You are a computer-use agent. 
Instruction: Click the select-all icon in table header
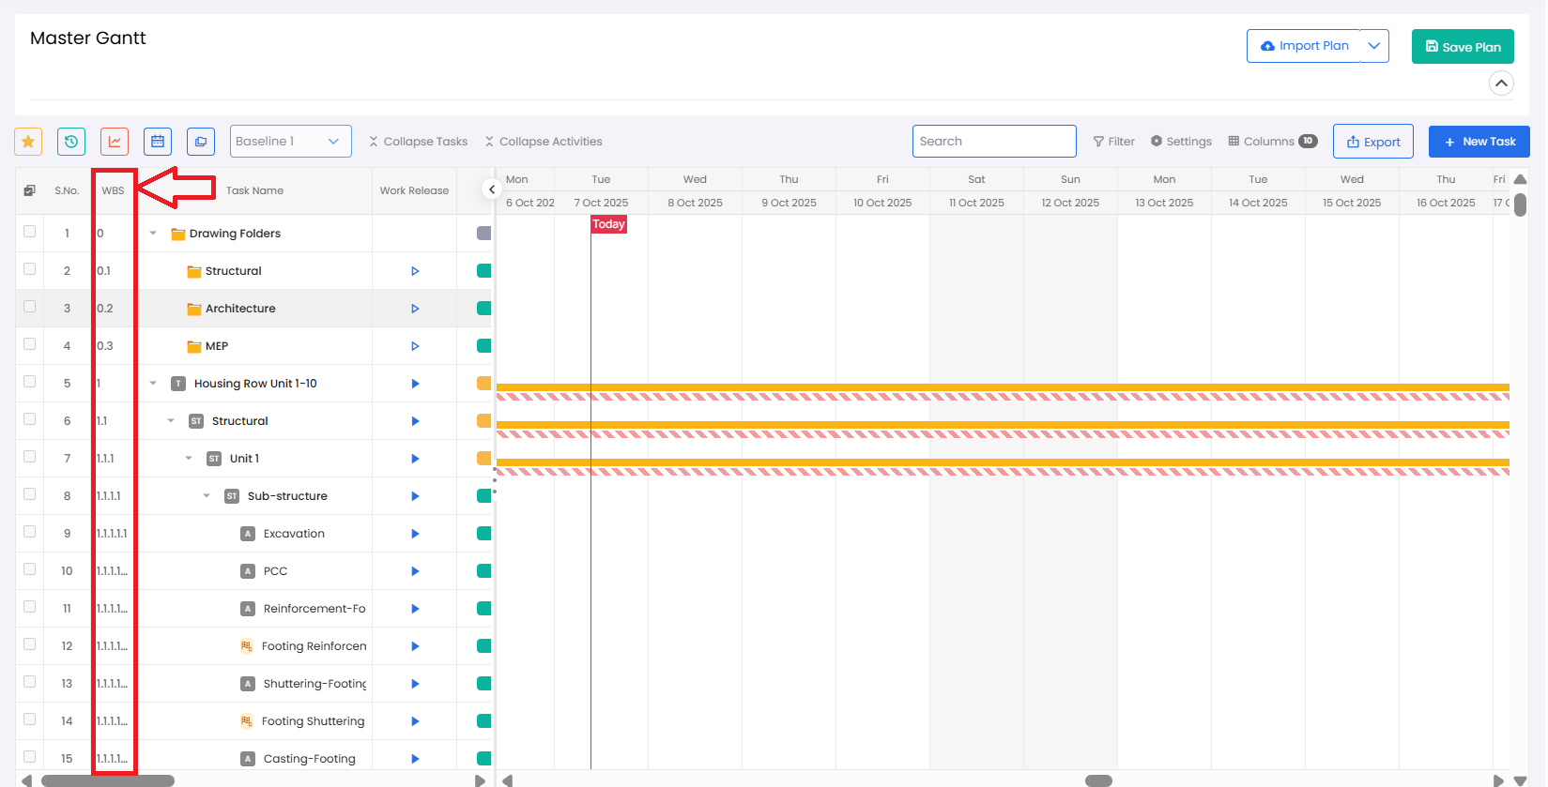coord(29,190)
